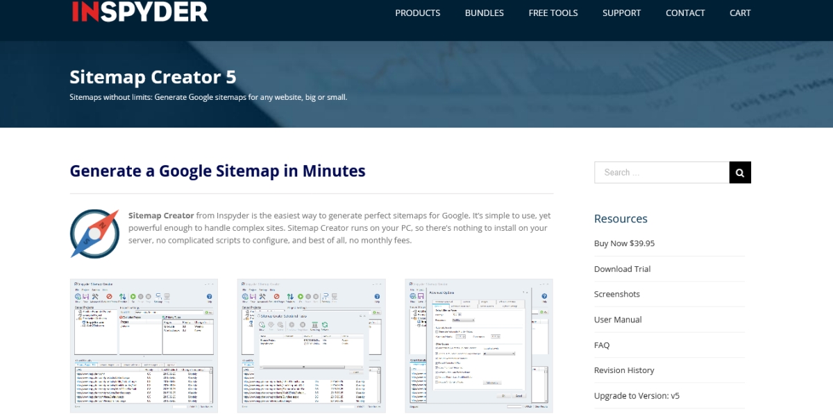Select Upgrade to Version: v5 link

pos(637,396)
